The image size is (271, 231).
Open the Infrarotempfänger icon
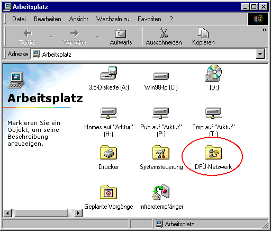point(161,192)
